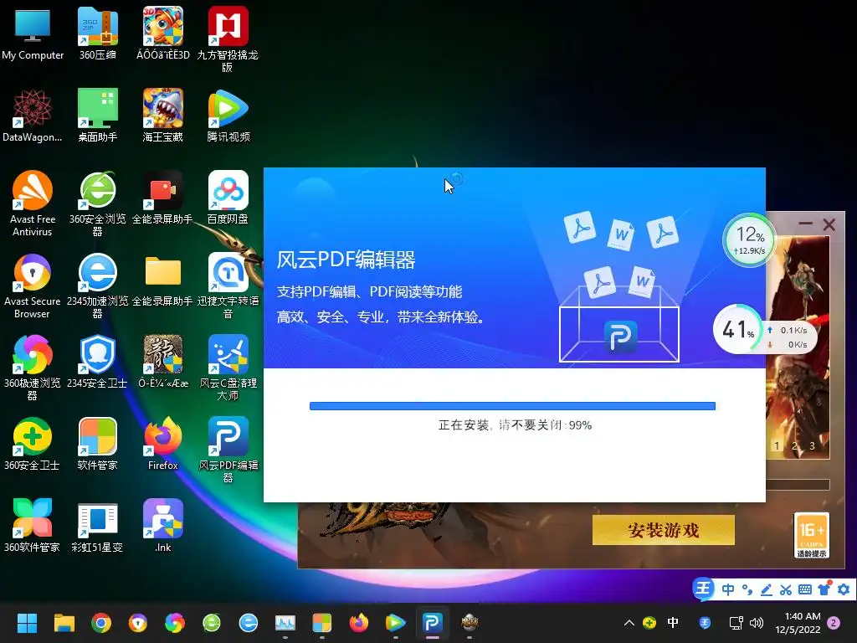This screenshot has width=857, height=643.
Task: Click the 12% floating speed widget
Action: point(749,240)
